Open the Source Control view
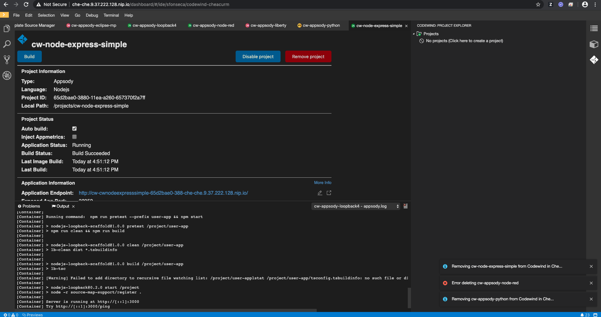The height and width of the screenshot is (317, 601). point(7,59)
